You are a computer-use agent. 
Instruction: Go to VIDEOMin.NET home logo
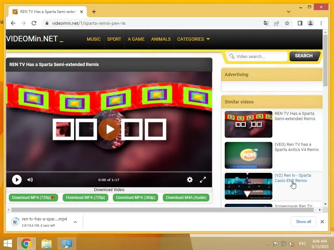click(35, 39)
